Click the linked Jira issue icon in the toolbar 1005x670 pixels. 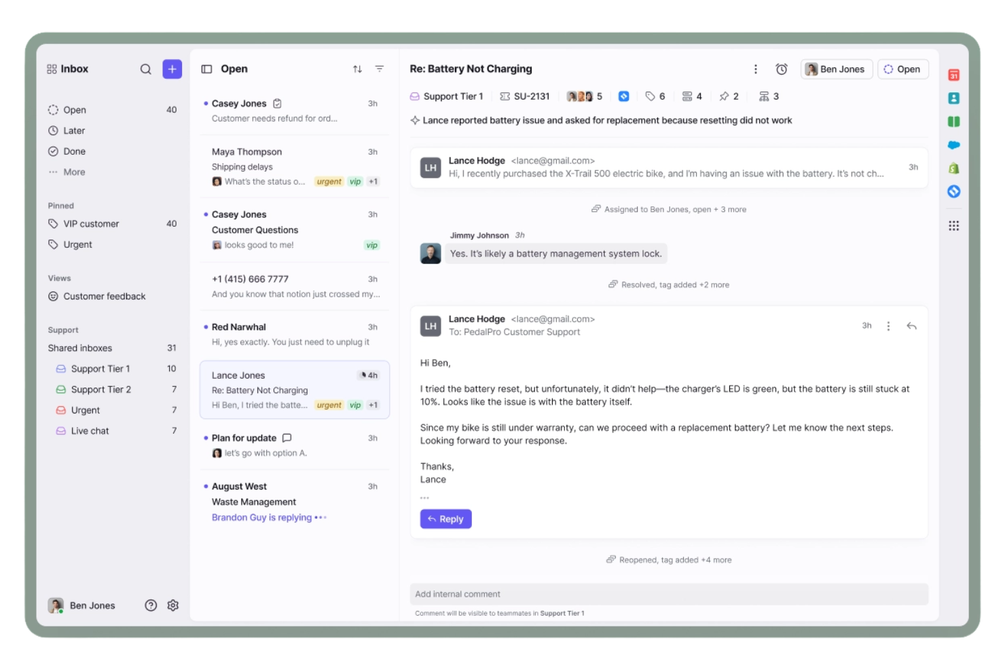[x=623, y=96]
